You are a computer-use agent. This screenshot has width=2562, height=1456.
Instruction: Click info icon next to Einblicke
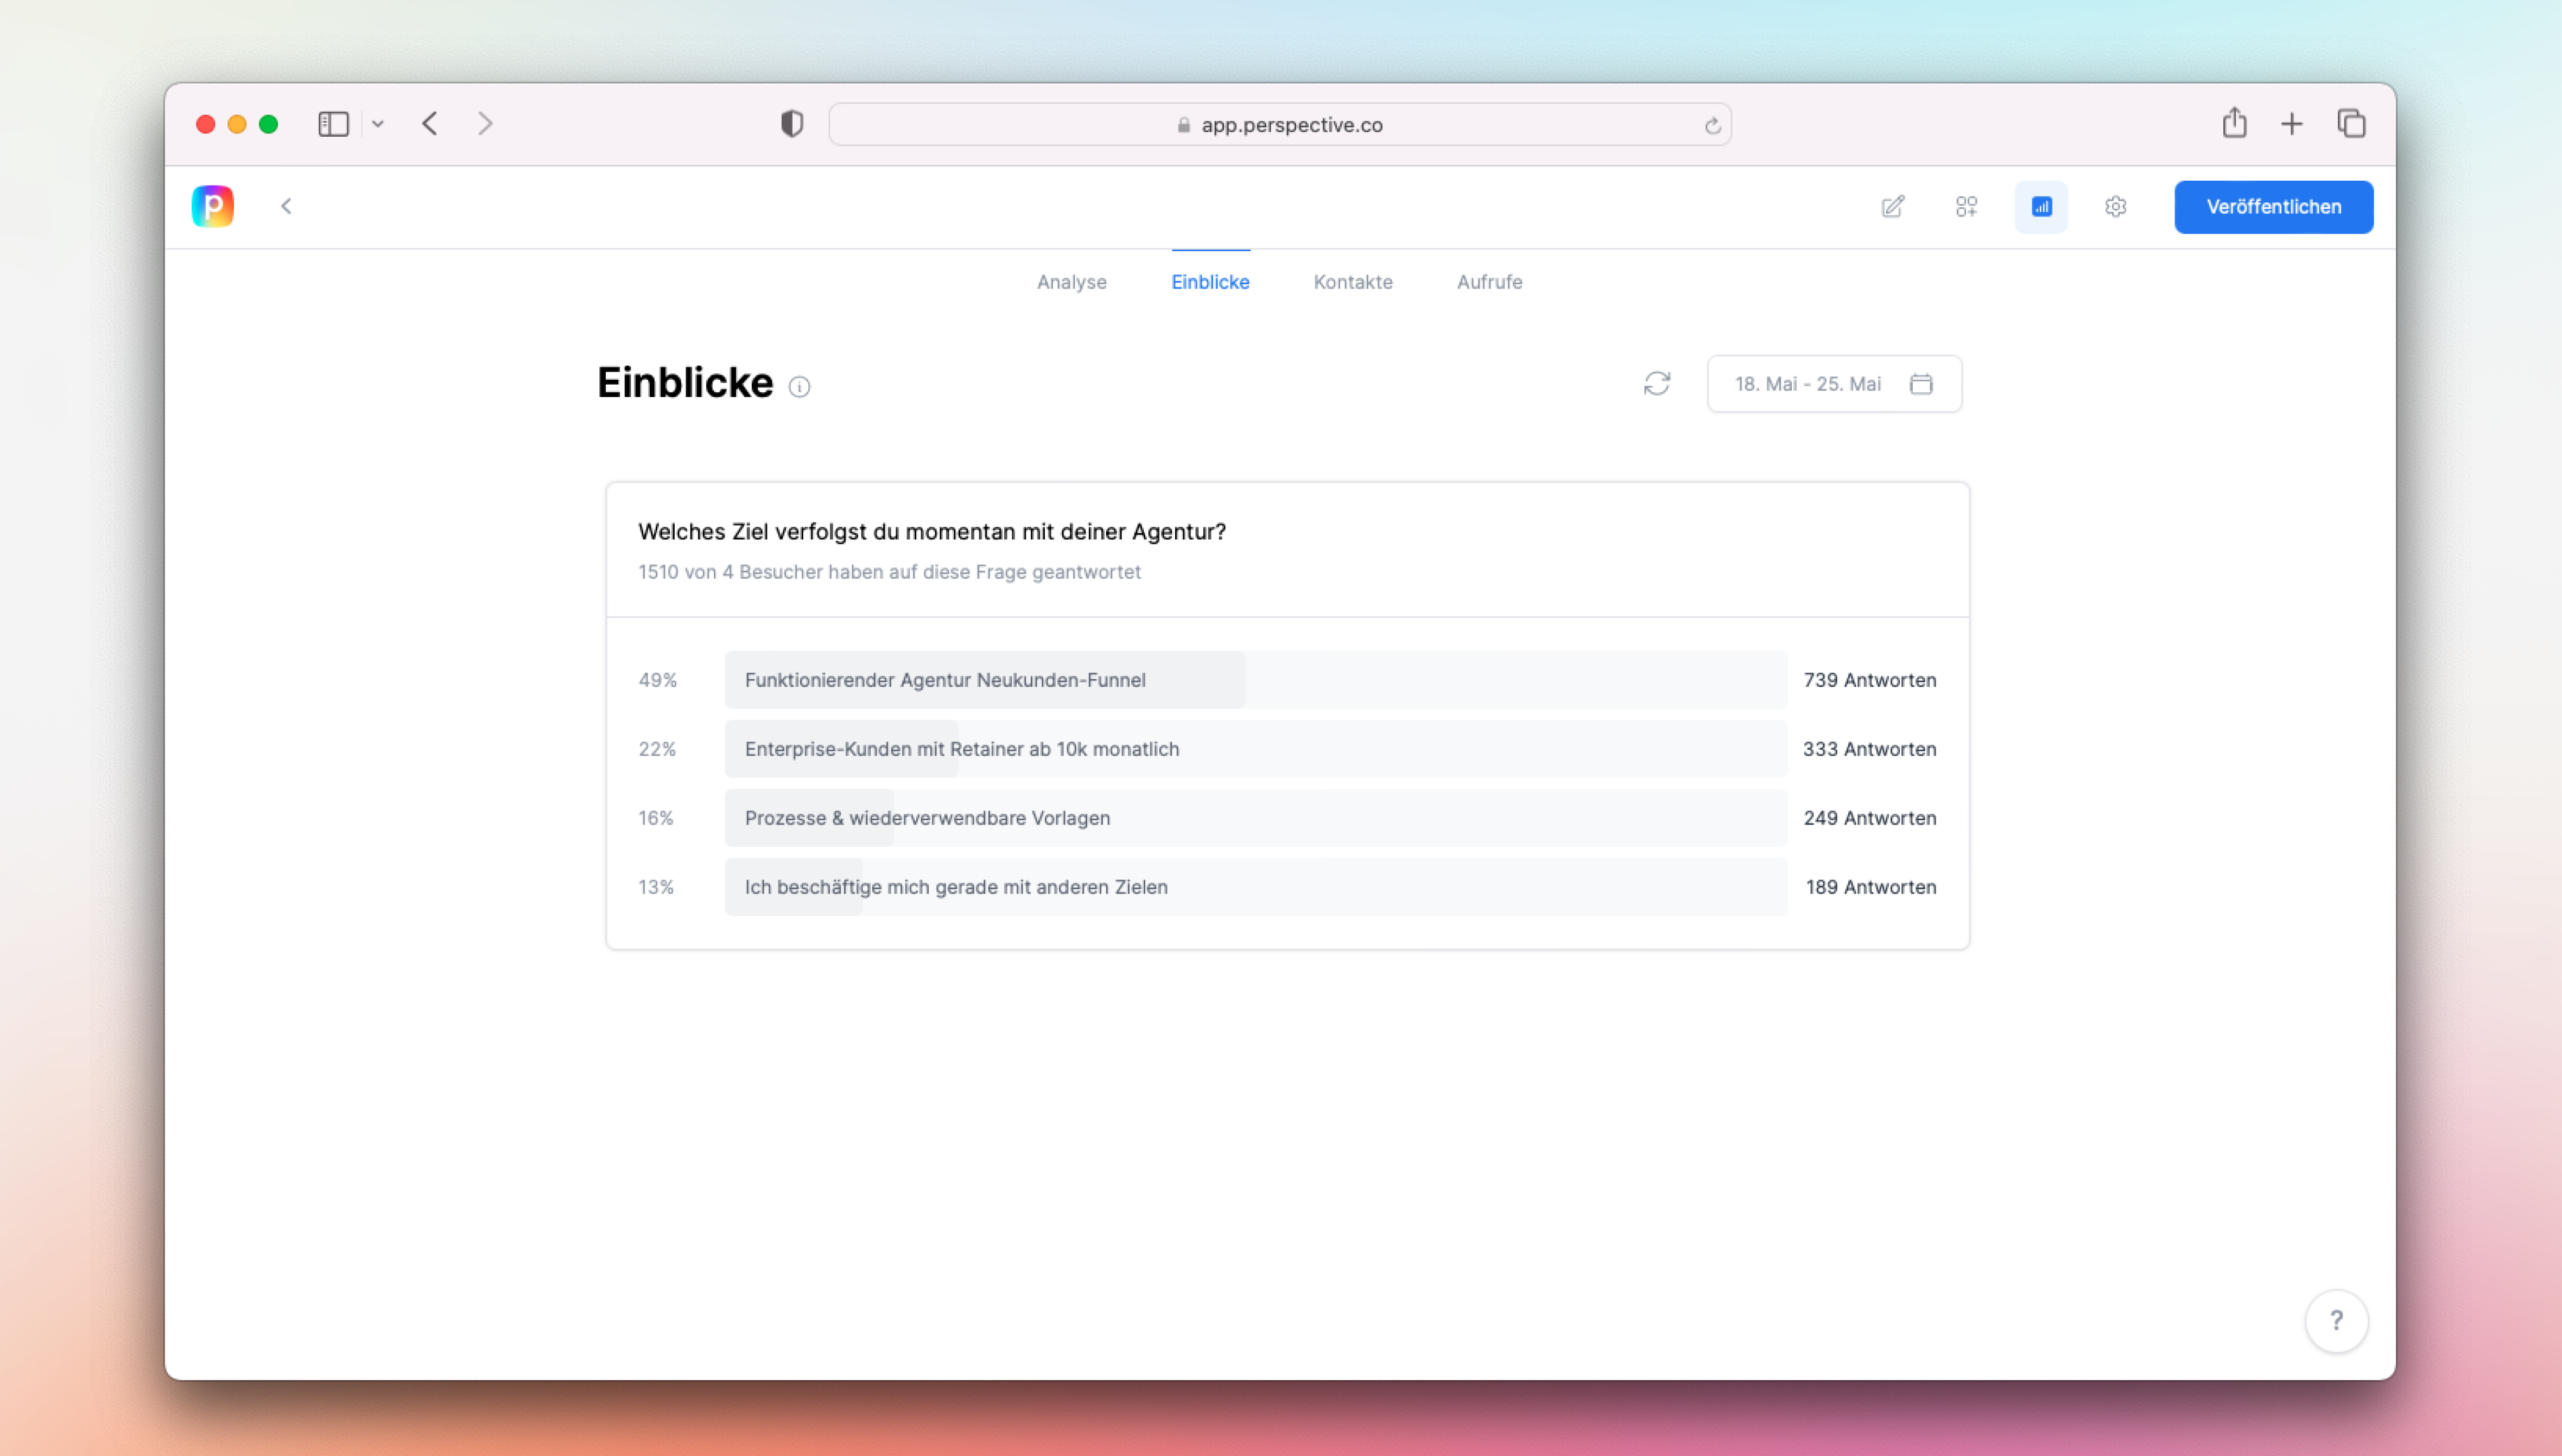point(800,387)
